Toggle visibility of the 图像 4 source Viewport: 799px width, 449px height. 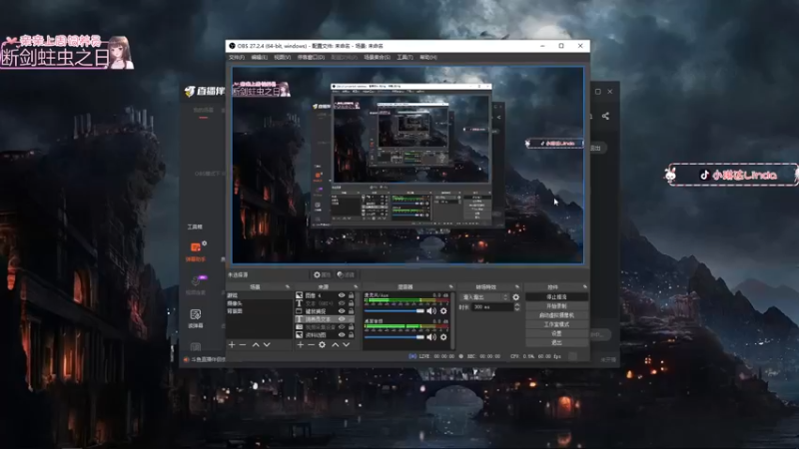point(342,295)
